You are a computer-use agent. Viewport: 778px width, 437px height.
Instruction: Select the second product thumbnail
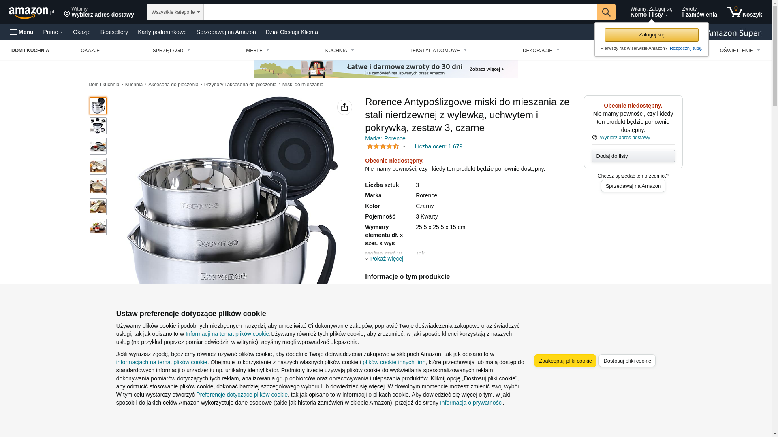tap(98, 126)
